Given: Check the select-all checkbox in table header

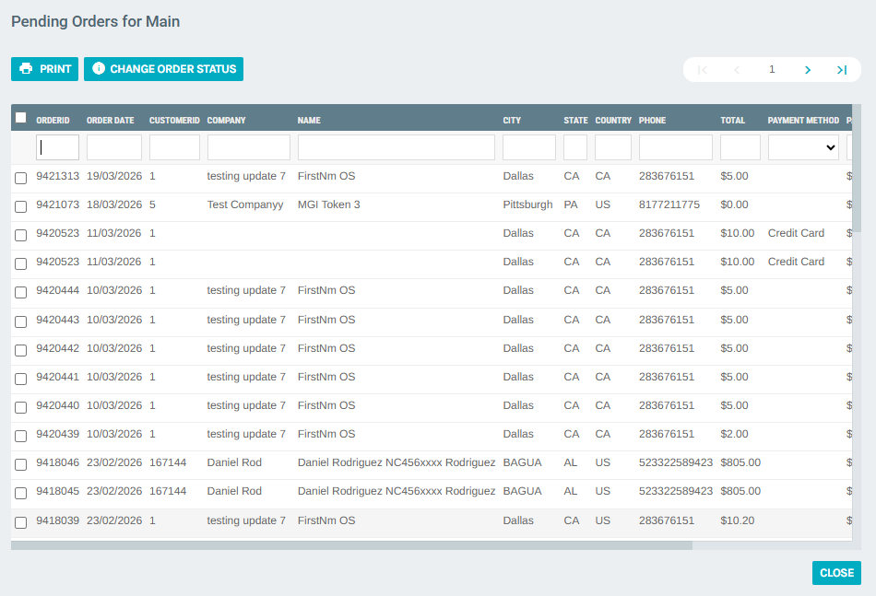Looking at the screenshot, I should [x=20, y=116].
